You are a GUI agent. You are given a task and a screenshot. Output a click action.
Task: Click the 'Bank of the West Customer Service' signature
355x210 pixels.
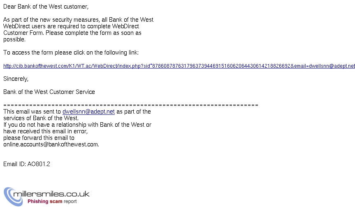pos(49,92)
